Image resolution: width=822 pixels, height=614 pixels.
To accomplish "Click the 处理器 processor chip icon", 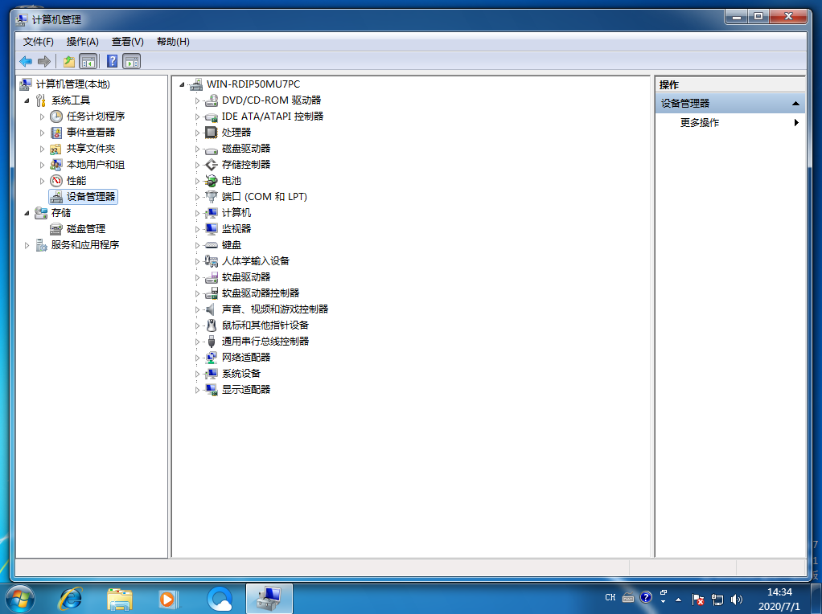I will tap(211, 133).
